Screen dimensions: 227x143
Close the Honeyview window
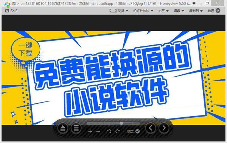tap(217, 3)
